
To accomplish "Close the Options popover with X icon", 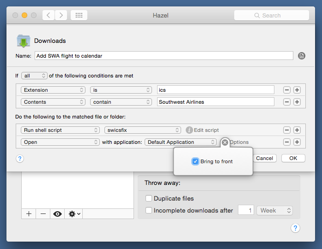I will (x=225, y=142).
